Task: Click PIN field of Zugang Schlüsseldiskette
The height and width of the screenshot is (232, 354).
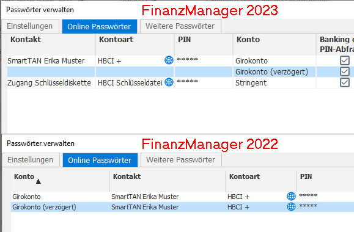Action: [x=204, y=83]
